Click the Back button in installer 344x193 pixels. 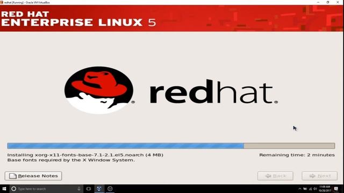(x=275, y=176)
